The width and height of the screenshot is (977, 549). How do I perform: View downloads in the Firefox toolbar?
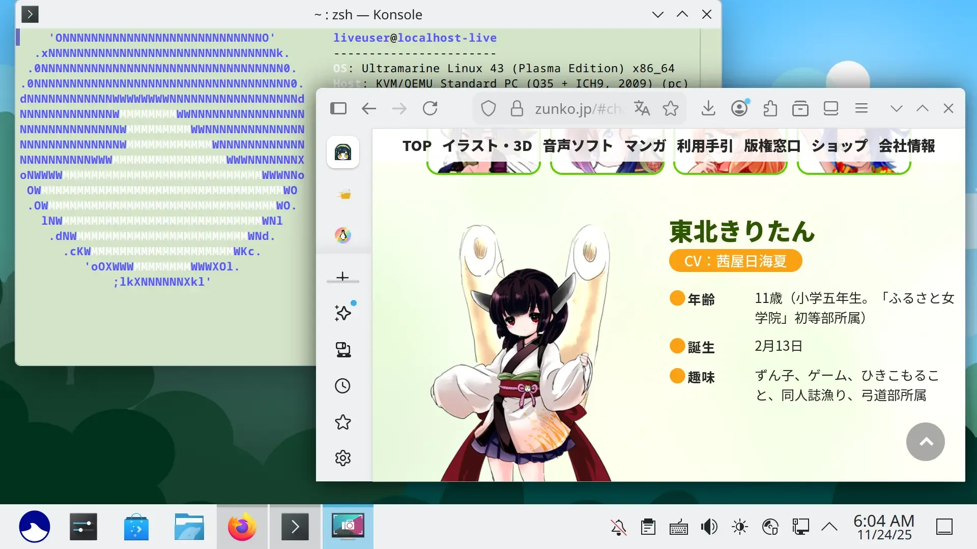point(708,108)
